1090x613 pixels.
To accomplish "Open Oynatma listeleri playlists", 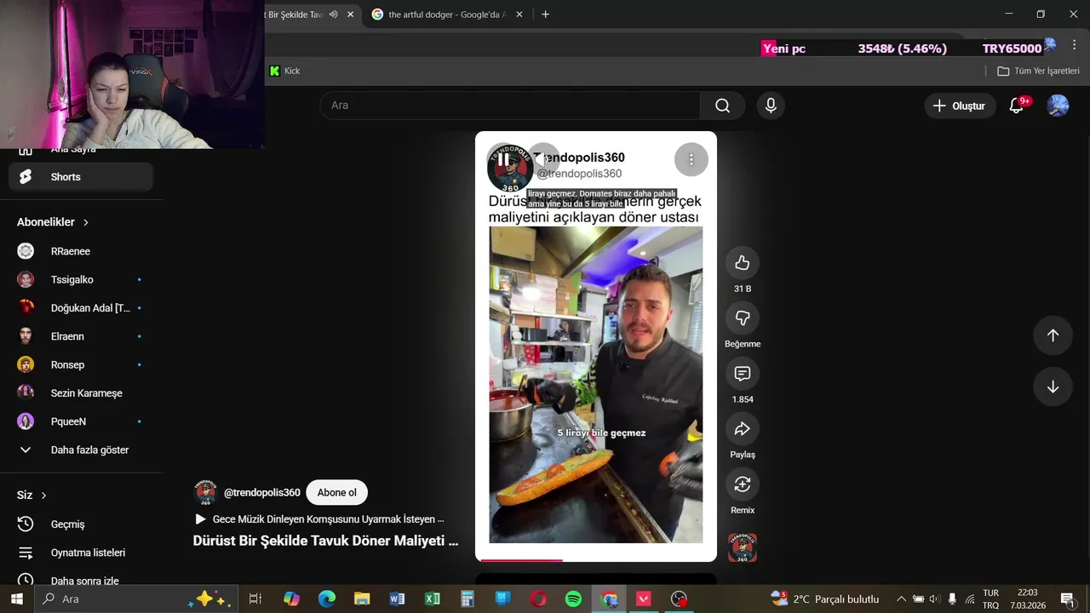I will tap(81, 553).
